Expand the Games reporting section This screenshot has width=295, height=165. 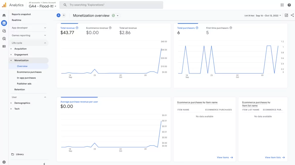tap(45, 35)
